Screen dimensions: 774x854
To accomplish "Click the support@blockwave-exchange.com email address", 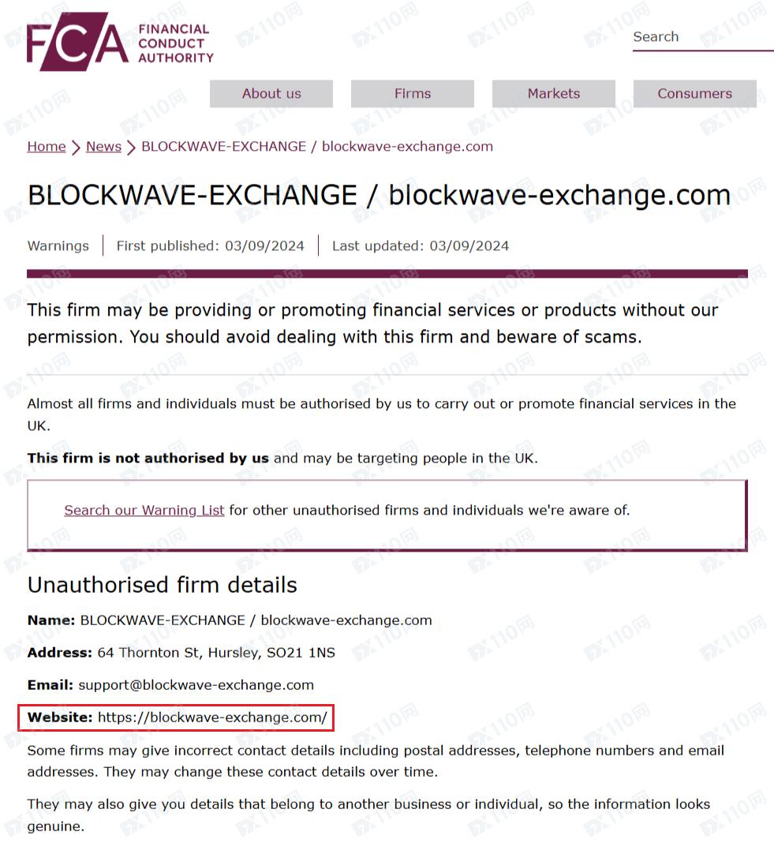I will tap(196, 684).
